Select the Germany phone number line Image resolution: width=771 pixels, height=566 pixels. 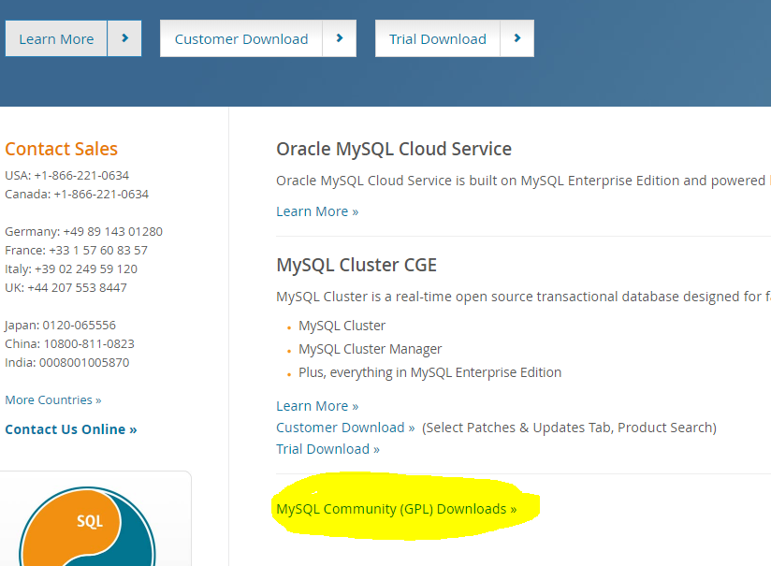click(83, 232)
